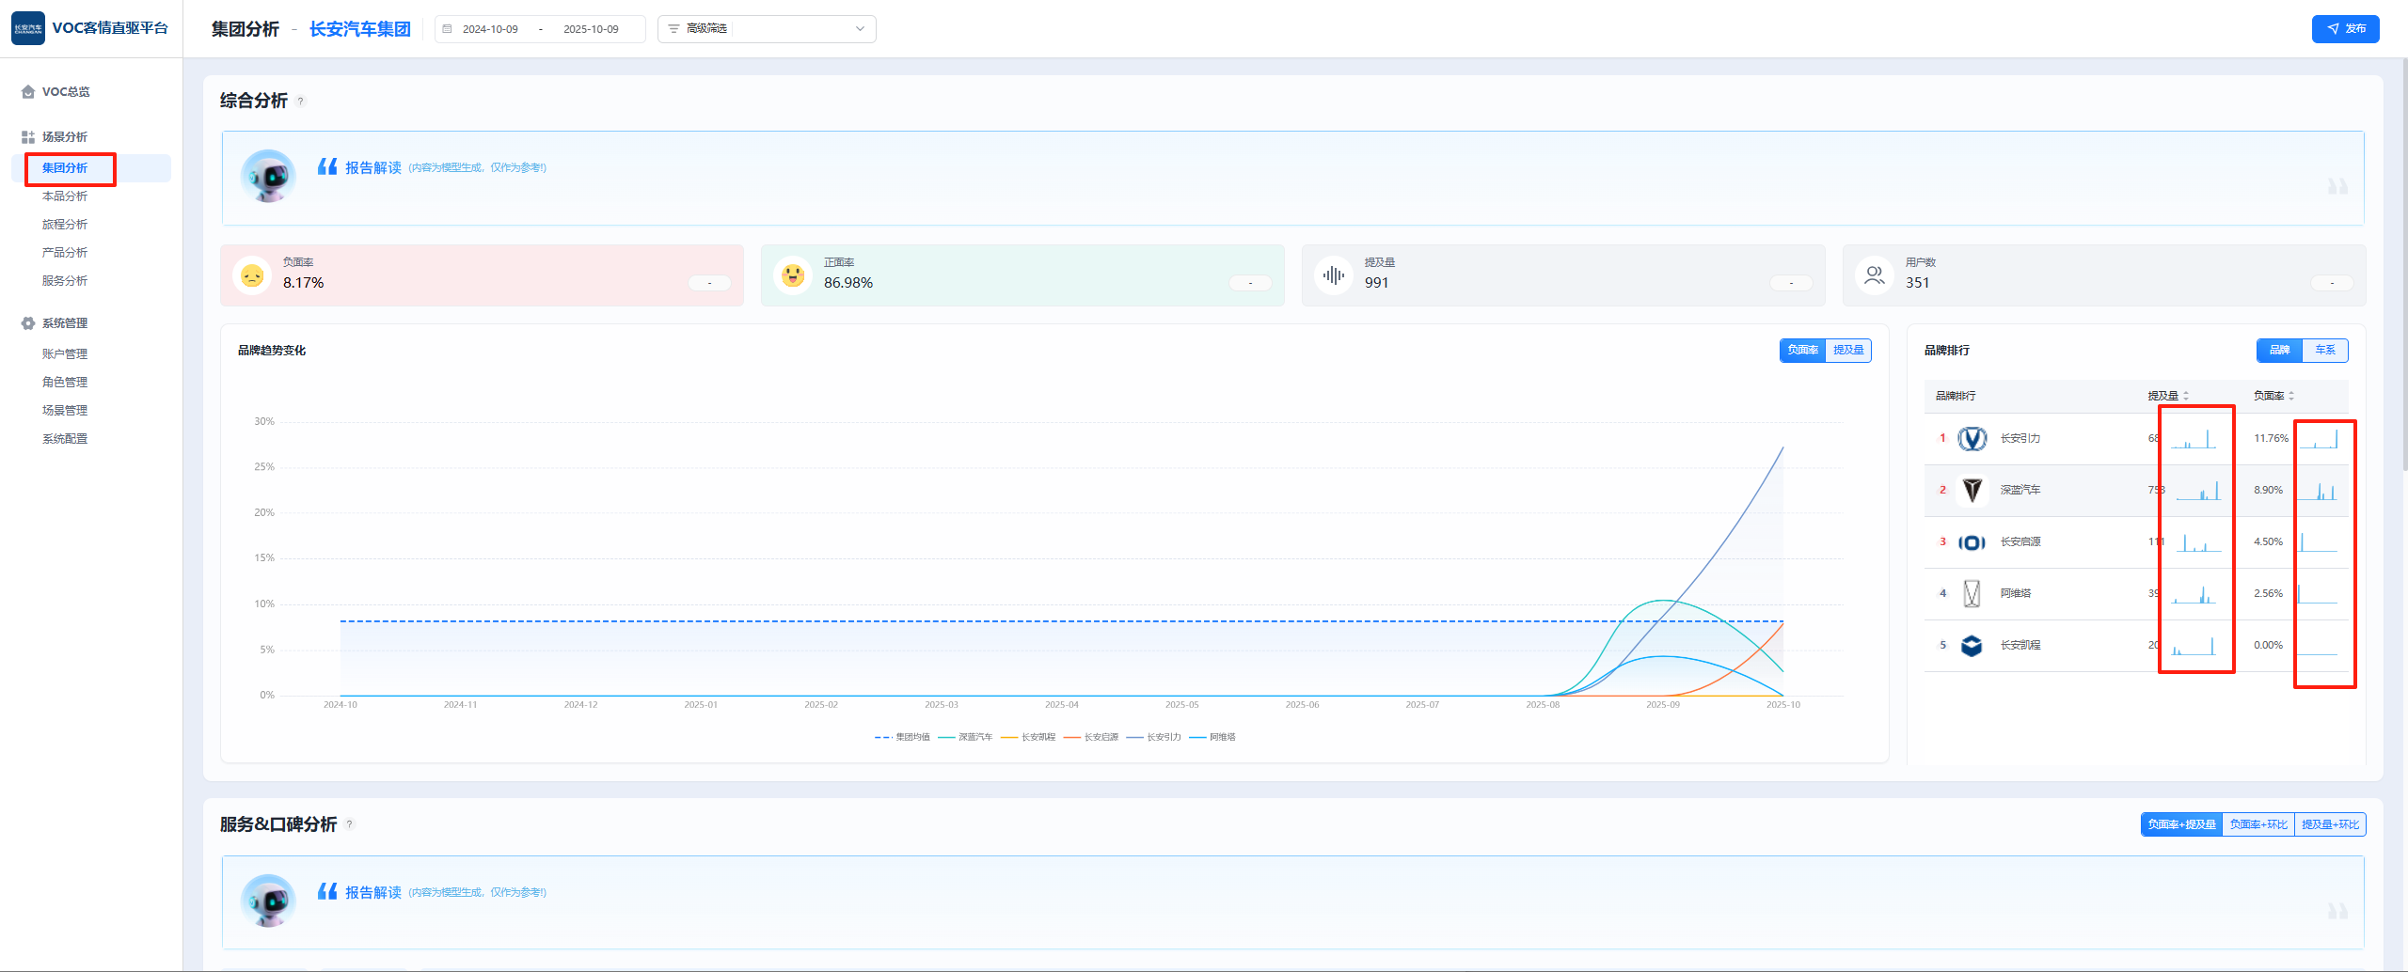Click the sad face icon on 负面率 card

pos(252,275)
